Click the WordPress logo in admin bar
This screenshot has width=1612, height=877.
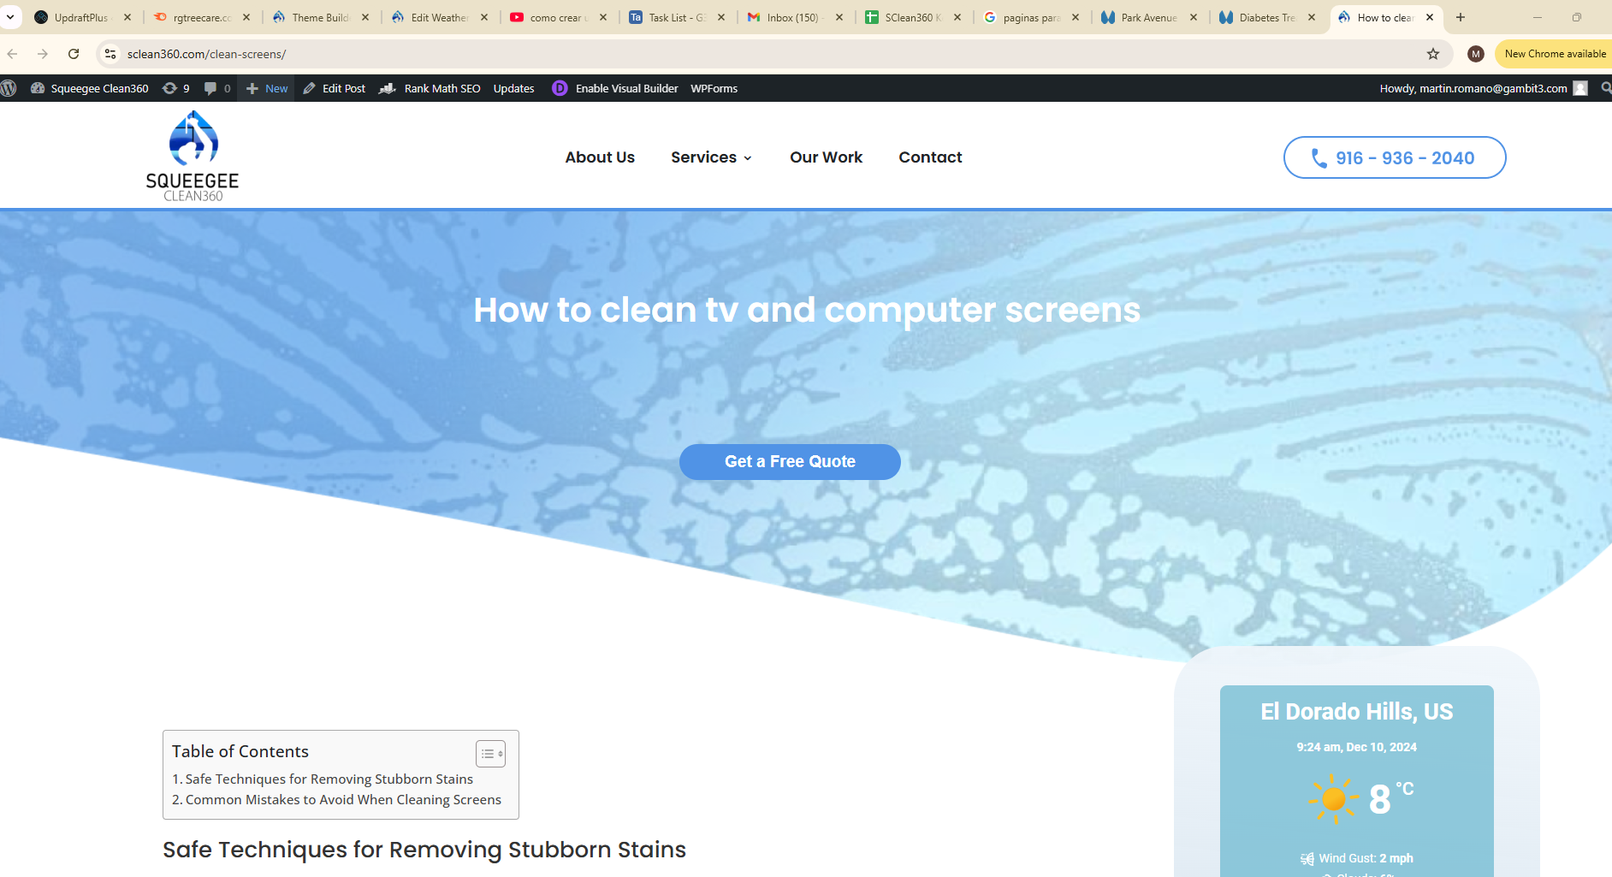(9, 88)
